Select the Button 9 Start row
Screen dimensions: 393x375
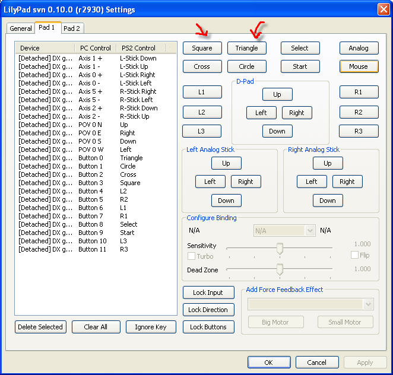[x=96, y=233]
